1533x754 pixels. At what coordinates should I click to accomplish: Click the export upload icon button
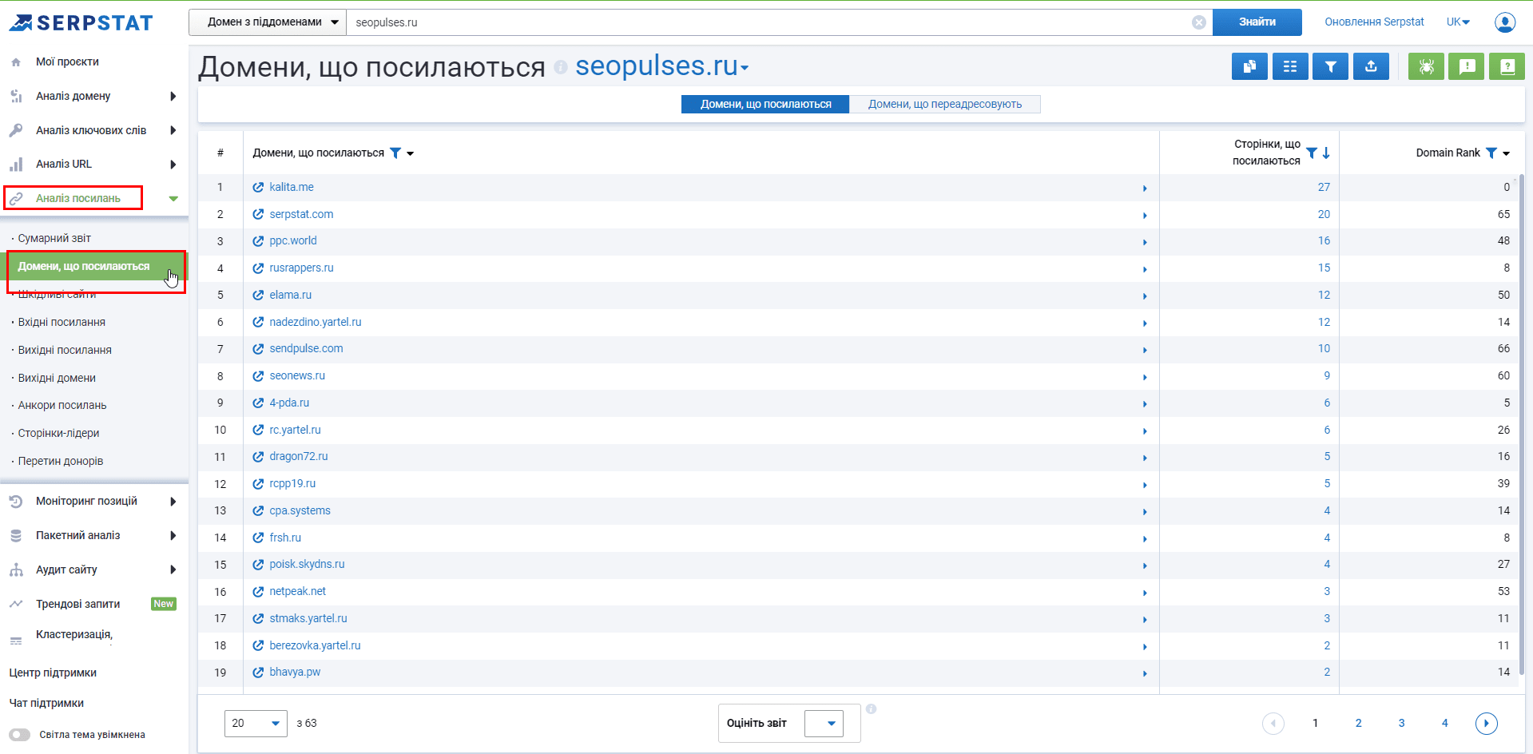tap(1371, 66)
